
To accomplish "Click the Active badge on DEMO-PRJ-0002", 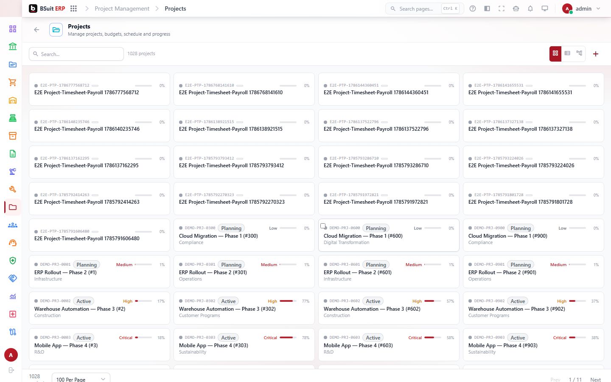I will [x=84, y=301].
